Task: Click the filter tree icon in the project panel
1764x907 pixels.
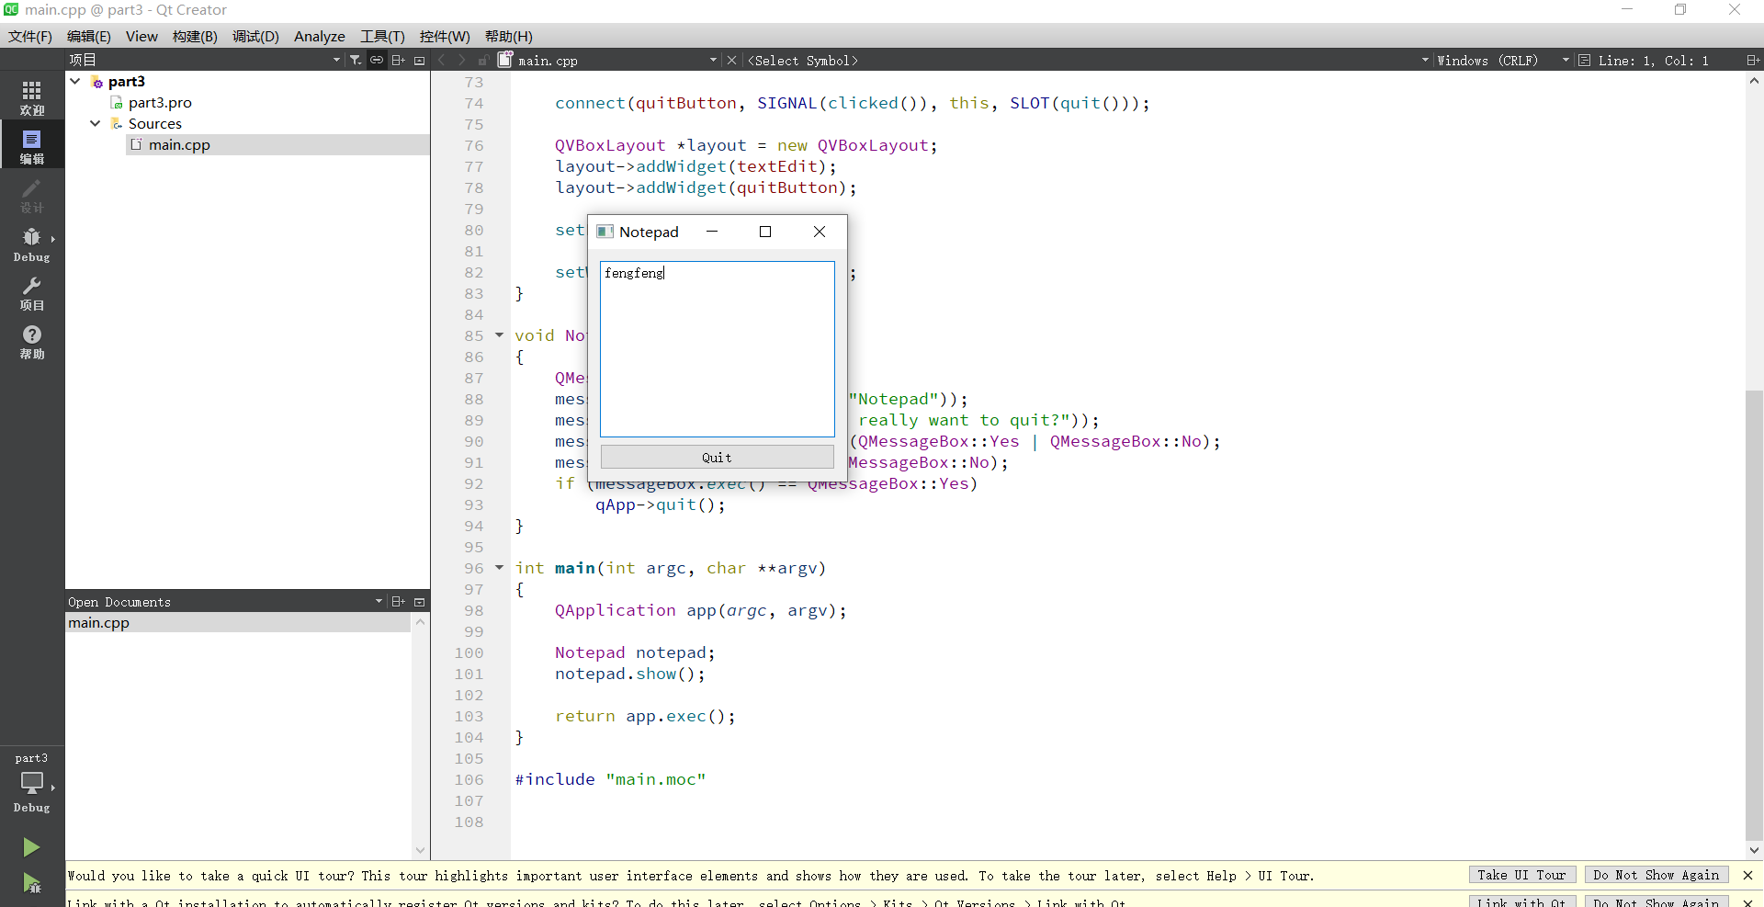Action: click(356, 60)
